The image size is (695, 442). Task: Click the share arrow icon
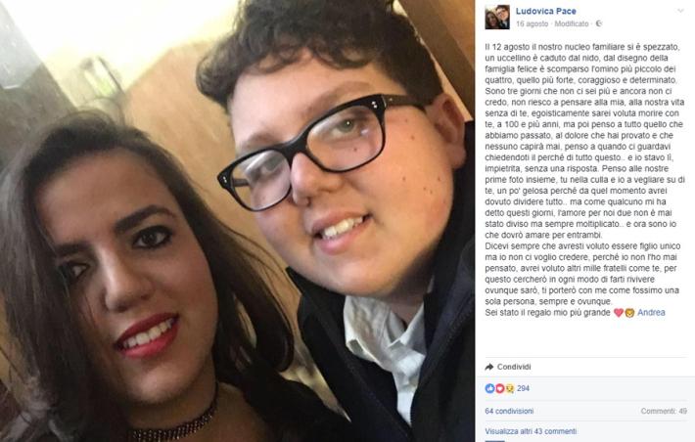pyautogui.click(x=489, y=367)
